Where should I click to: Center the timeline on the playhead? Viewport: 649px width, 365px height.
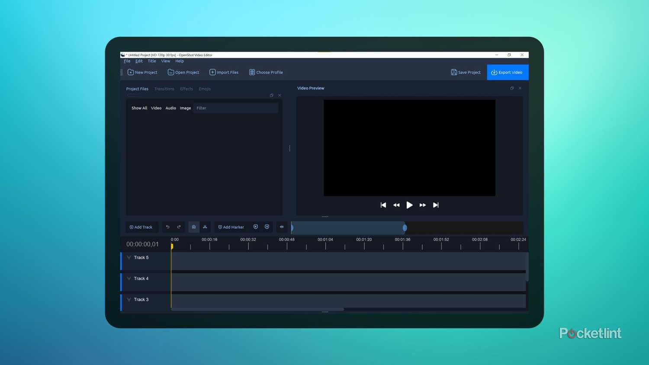[282, 227]
